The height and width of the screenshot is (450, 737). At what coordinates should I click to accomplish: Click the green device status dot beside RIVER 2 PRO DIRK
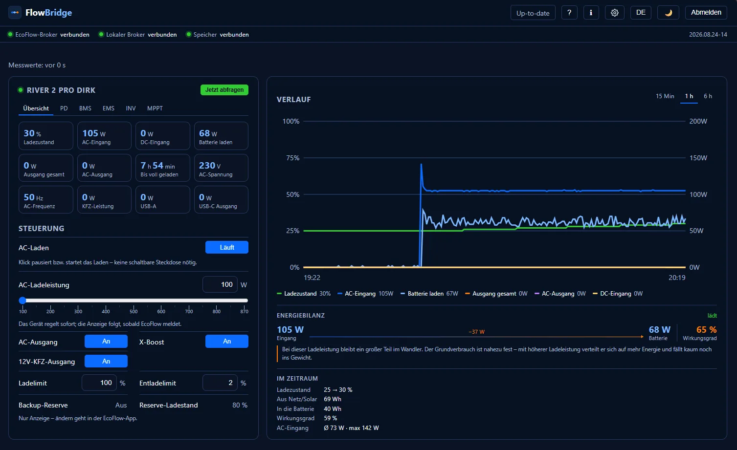[x=21, y=90]
